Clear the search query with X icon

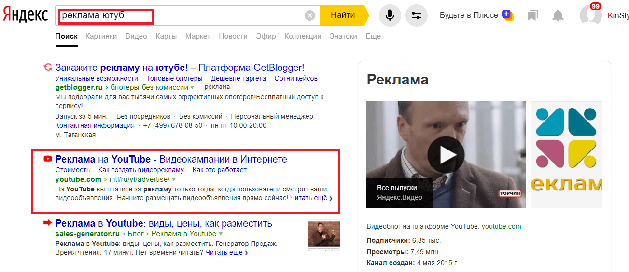click(310, 16)
